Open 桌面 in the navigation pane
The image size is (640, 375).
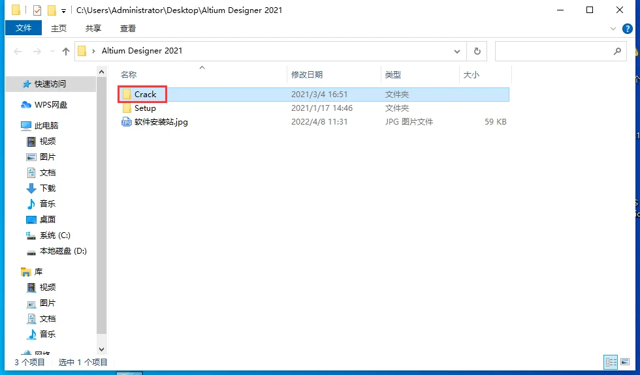point(47,219)
